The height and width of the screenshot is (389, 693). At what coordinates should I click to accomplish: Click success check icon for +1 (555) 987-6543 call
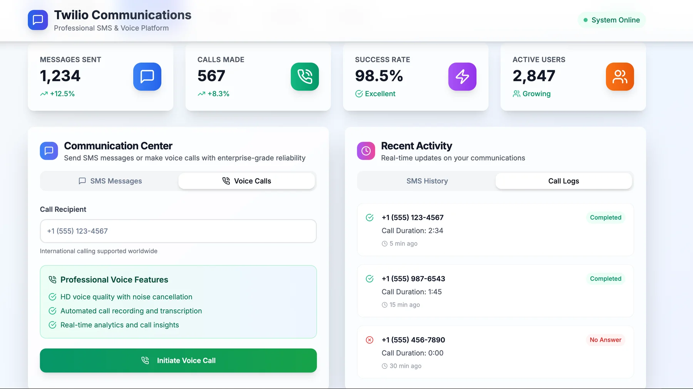370,279
